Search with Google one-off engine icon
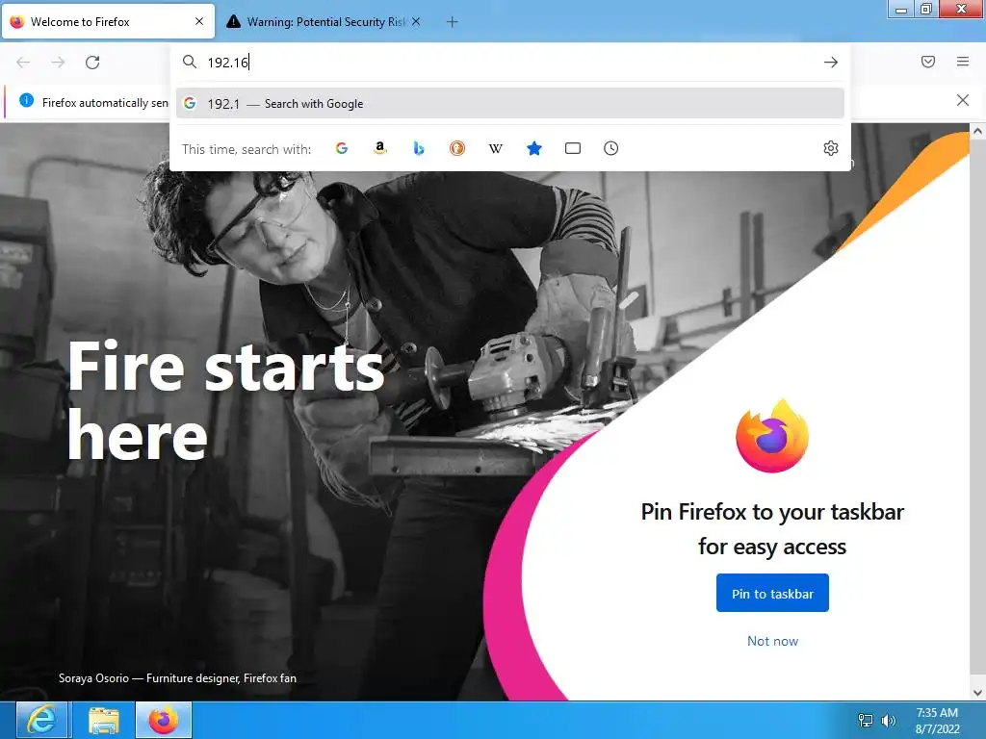This screenshot has height=739, width=986. [x=342, y=148]
